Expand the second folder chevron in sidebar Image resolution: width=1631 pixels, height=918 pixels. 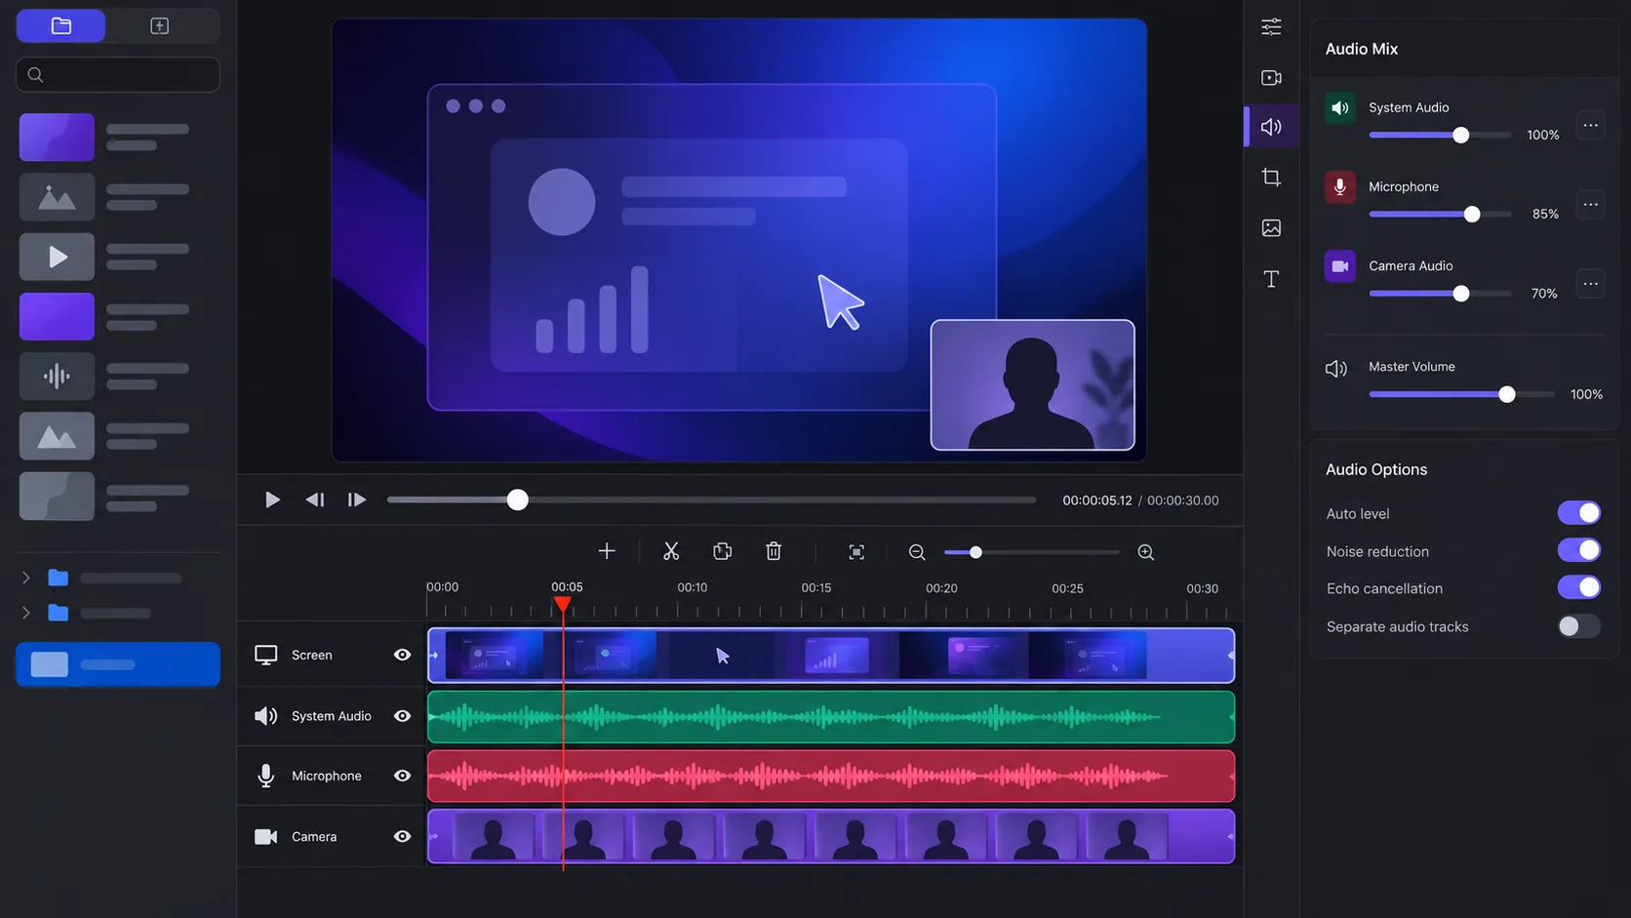tap(26, 614)
